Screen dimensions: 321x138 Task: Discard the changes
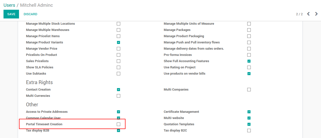[30, 14]
